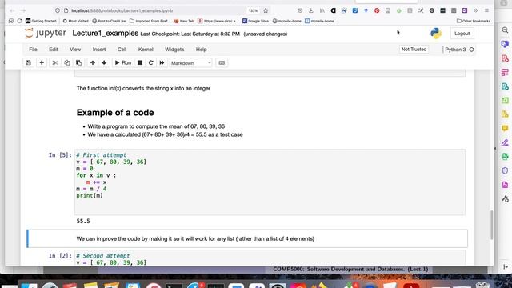Click the green printer icon in right pane
The width and height of the screenshot is (512, 288).
[505, 157]
